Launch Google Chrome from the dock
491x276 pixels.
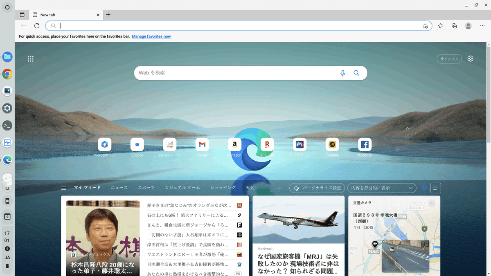tap(7, 74)
